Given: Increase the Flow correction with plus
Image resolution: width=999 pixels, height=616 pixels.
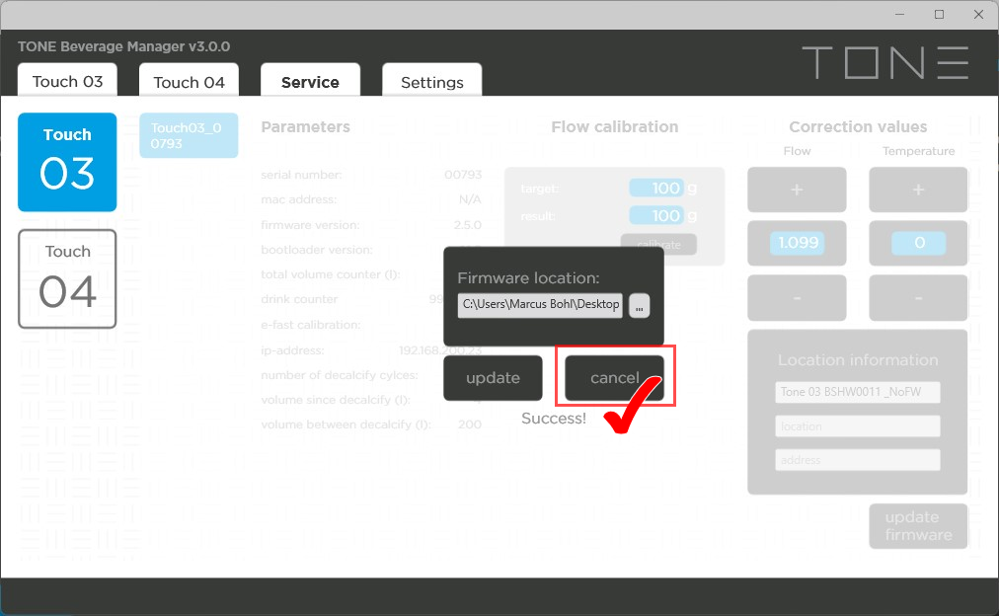Looking at the screenshot, I should pos(797,190).
